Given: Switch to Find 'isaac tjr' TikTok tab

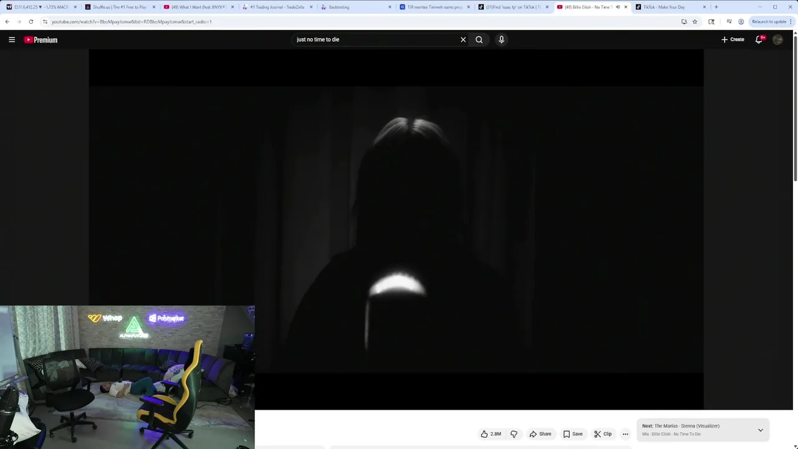Looking at the screenshot, I should coord(512,7).
